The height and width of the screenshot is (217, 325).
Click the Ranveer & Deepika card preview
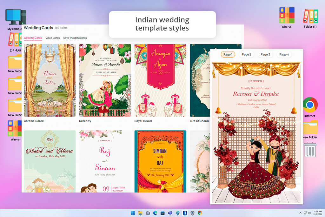[256, 132]
